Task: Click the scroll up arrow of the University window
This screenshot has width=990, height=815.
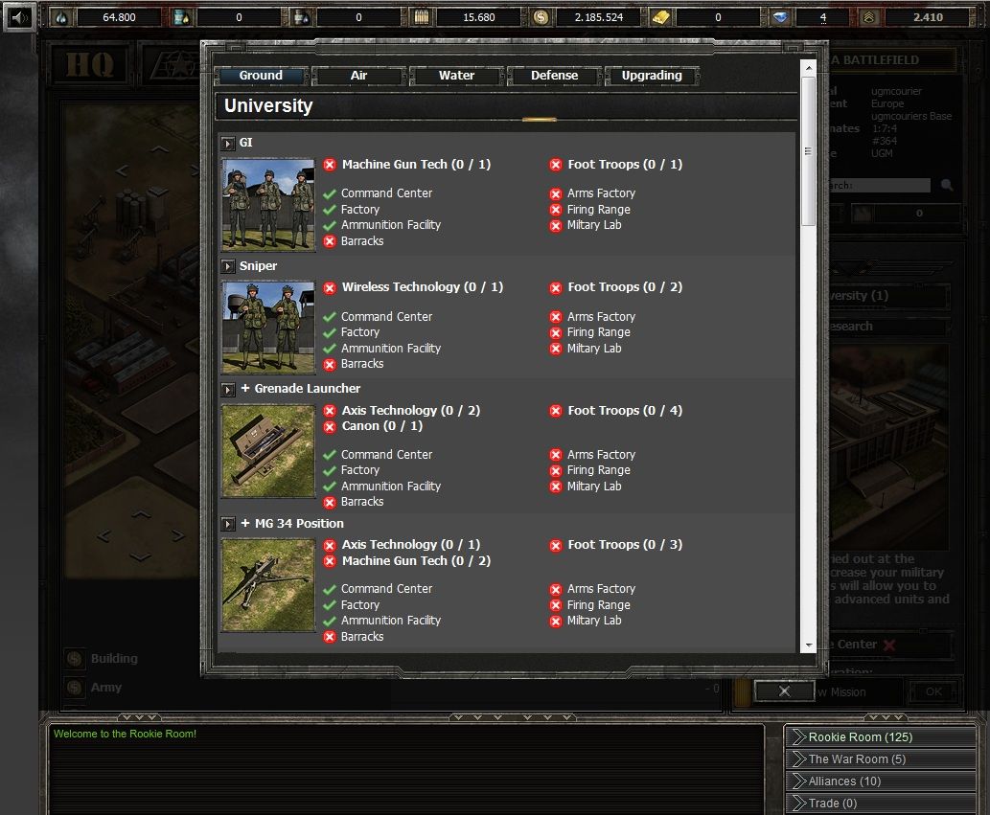Action: [808, 66]
